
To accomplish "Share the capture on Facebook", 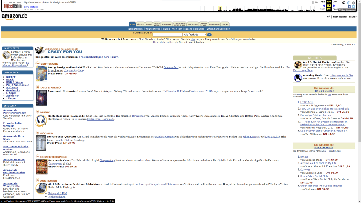I will [x=349, y=6].
